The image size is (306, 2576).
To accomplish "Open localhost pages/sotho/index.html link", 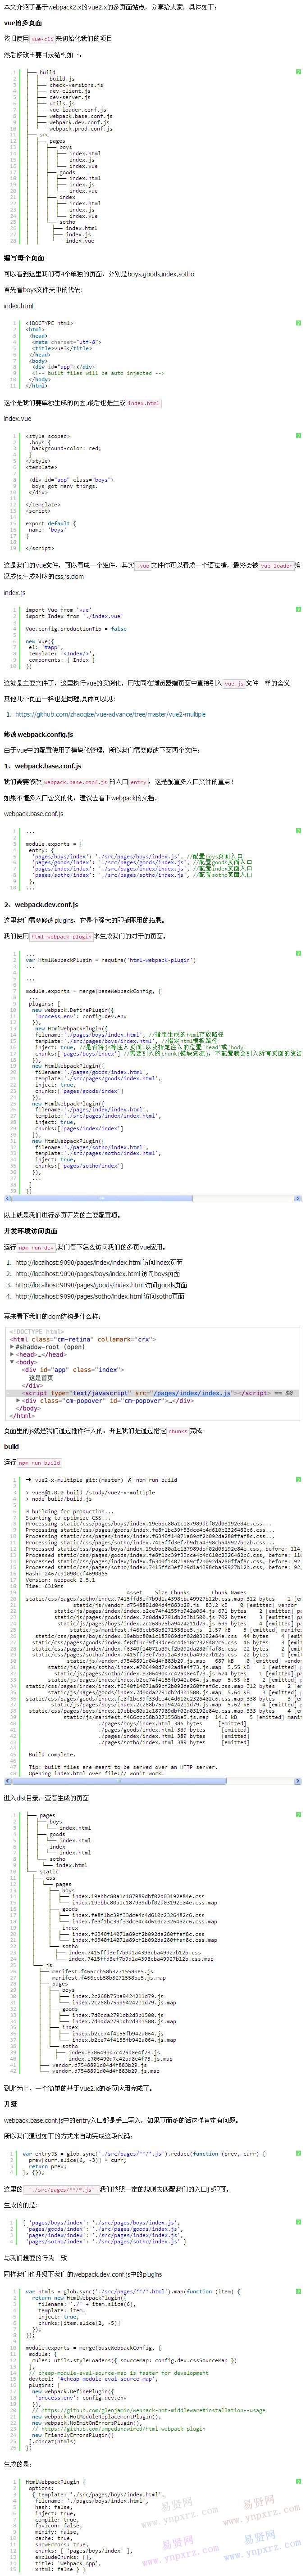I will [78, 1296].
